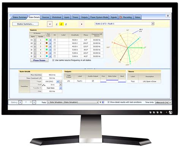This screenshot has height=147, width=180.
Task: Enable DC checkbox for IB source
Action: (x=55, y=53)
